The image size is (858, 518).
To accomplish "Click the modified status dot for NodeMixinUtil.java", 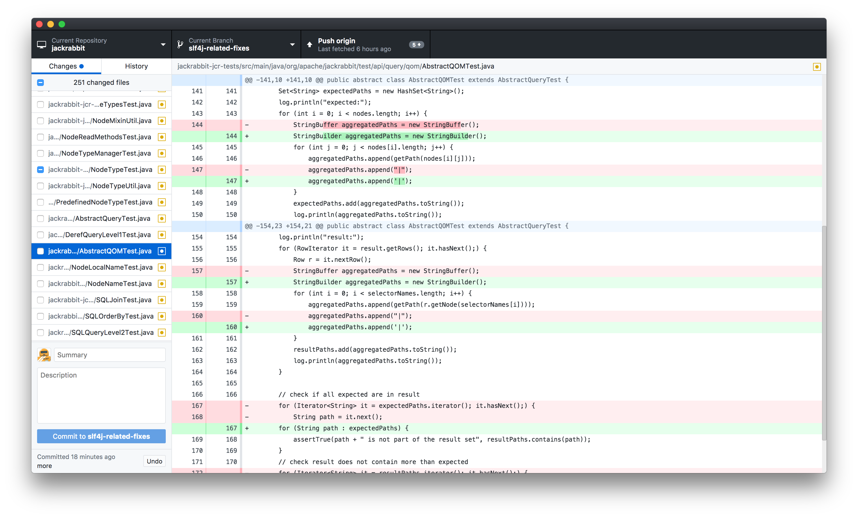I will (162, 121).
